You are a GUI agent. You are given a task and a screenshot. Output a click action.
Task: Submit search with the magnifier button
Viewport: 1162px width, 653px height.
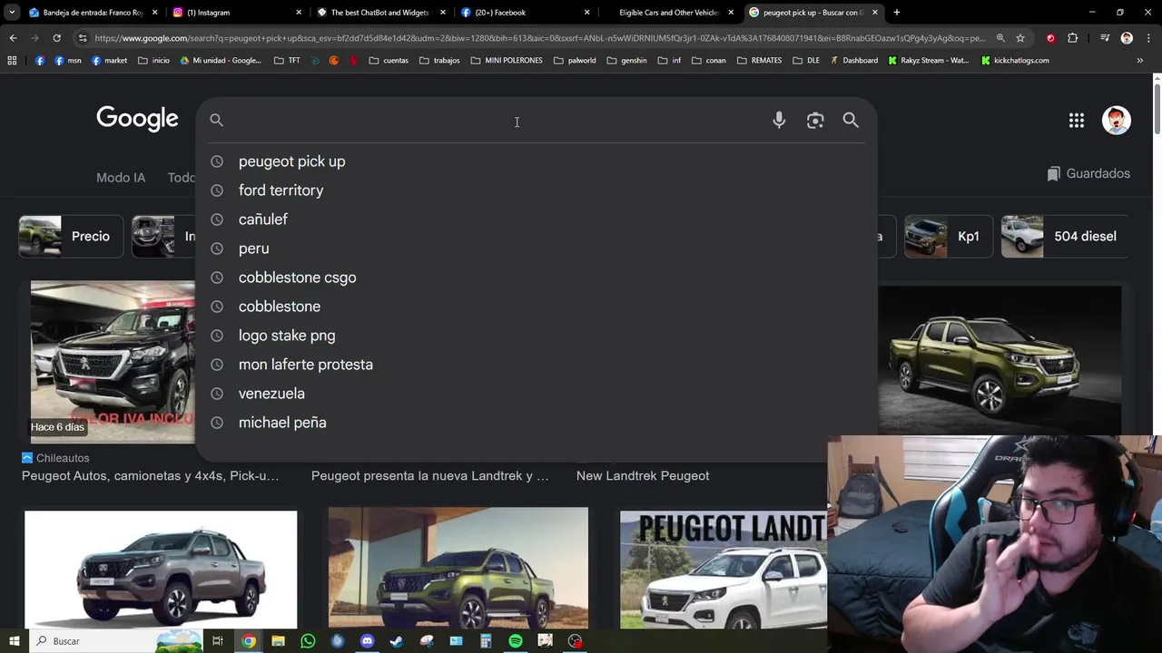tap(851, 120)
